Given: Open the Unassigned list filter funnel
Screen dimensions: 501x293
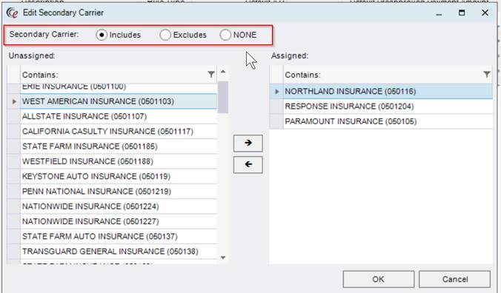Looking at the screenshot, I should pyautogui.click(x=211, y=75).
